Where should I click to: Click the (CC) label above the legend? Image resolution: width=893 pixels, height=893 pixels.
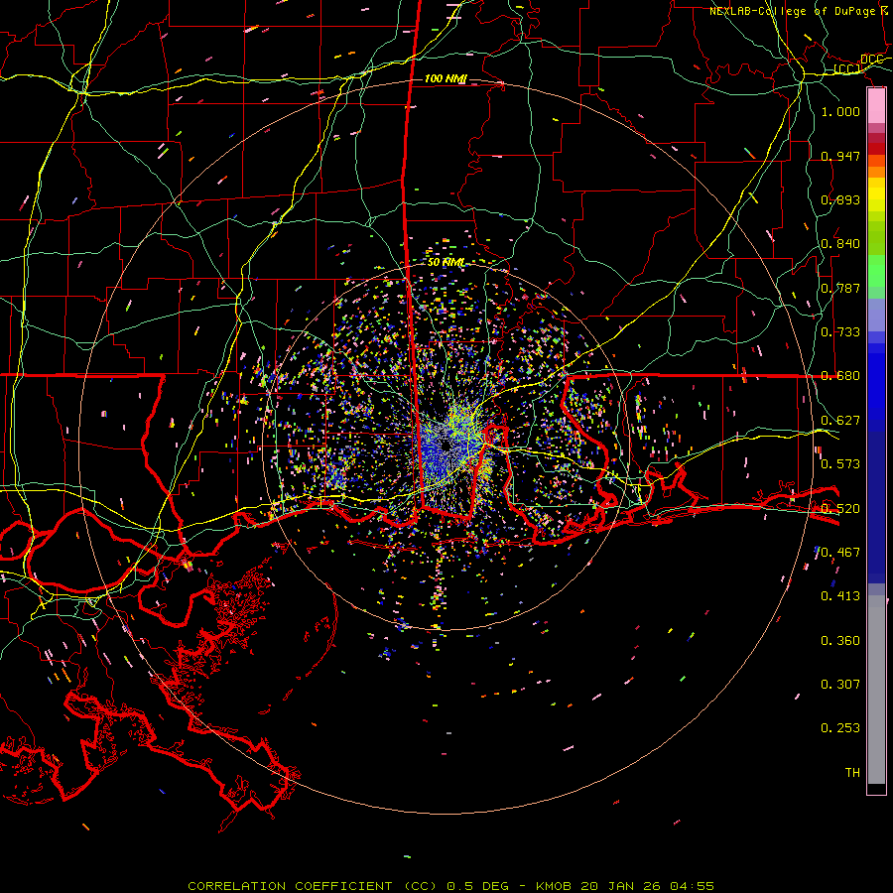tap(847, 69)
